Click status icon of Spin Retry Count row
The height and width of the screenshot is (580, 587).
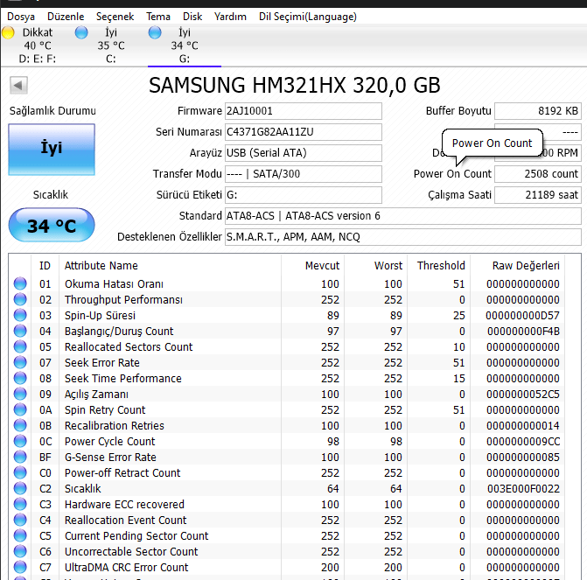[20, 409]
